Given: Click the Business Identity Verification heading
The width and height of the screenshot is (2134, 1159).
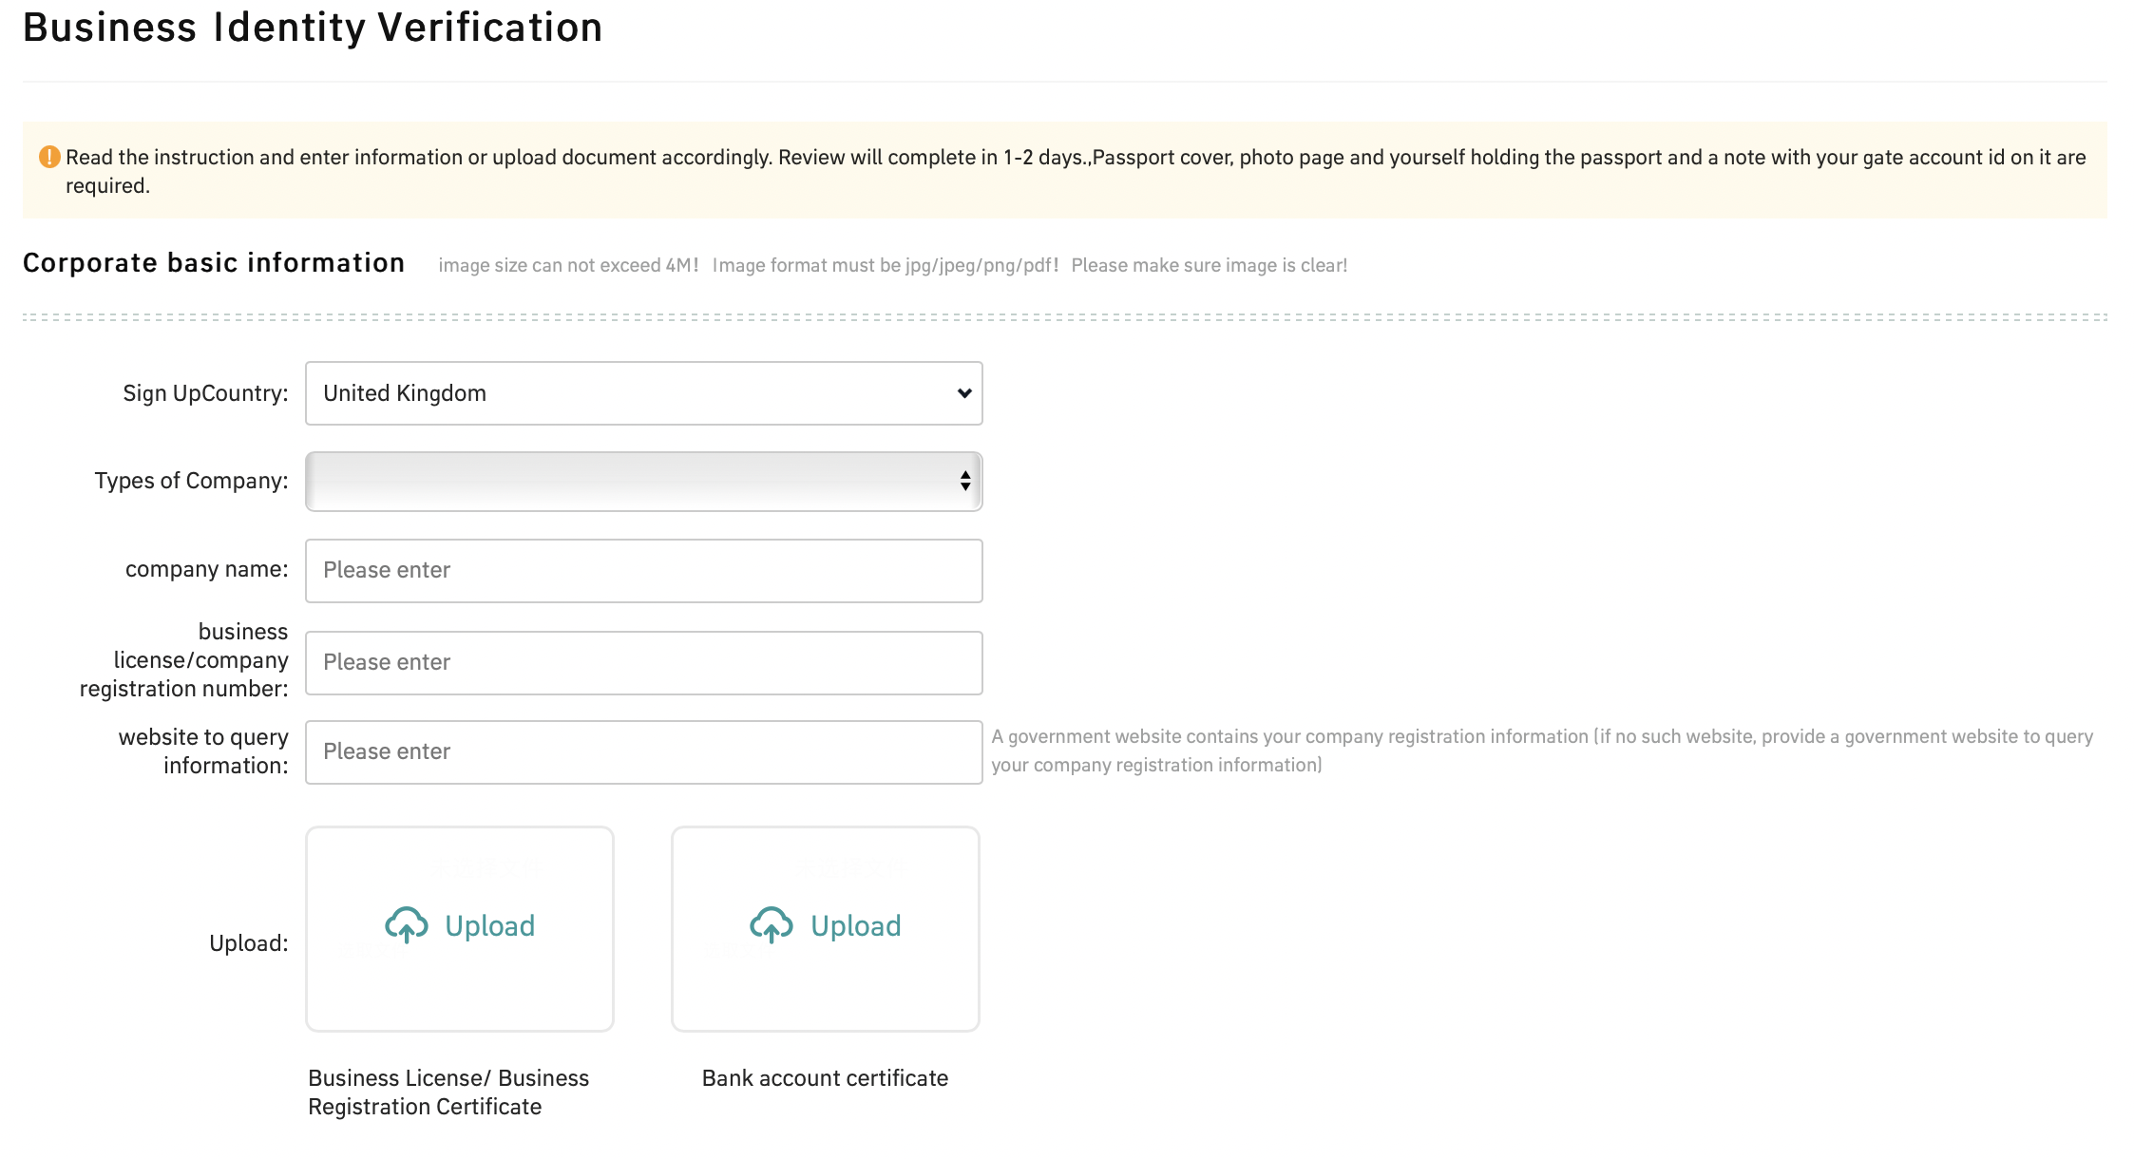Looking at the screenshot, I should pos(313,28).
